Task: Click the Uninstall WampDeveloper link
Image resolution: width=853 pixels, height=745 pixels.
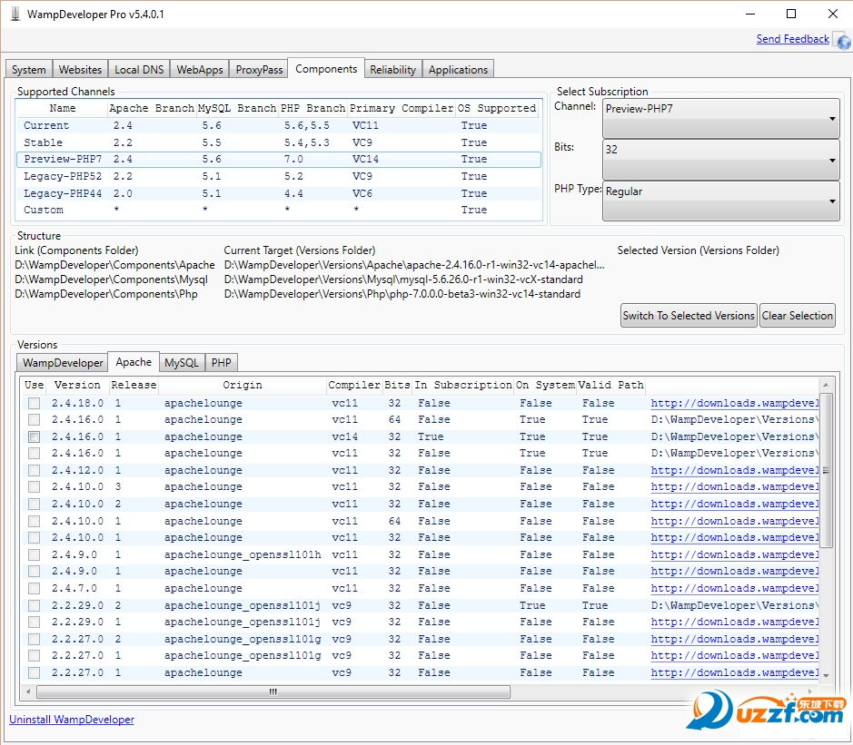Action: pos(72,720)
